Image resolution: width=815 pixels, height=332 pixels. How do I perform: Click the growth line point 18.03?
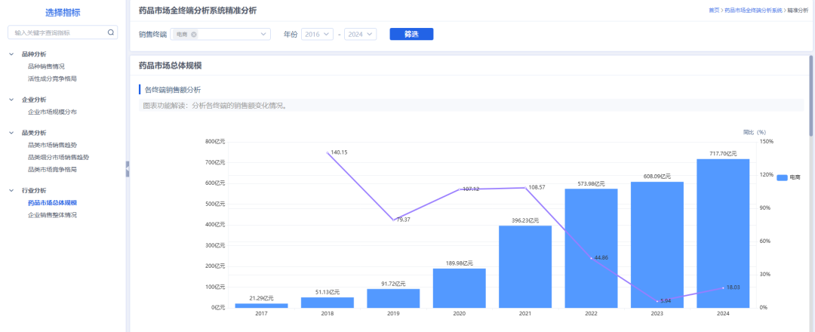coord(722,287)
